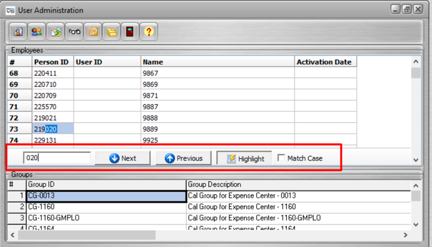
Task: Click description Cal Group for Expense Center - 1160-GMPLO
Action: point(299,218)
